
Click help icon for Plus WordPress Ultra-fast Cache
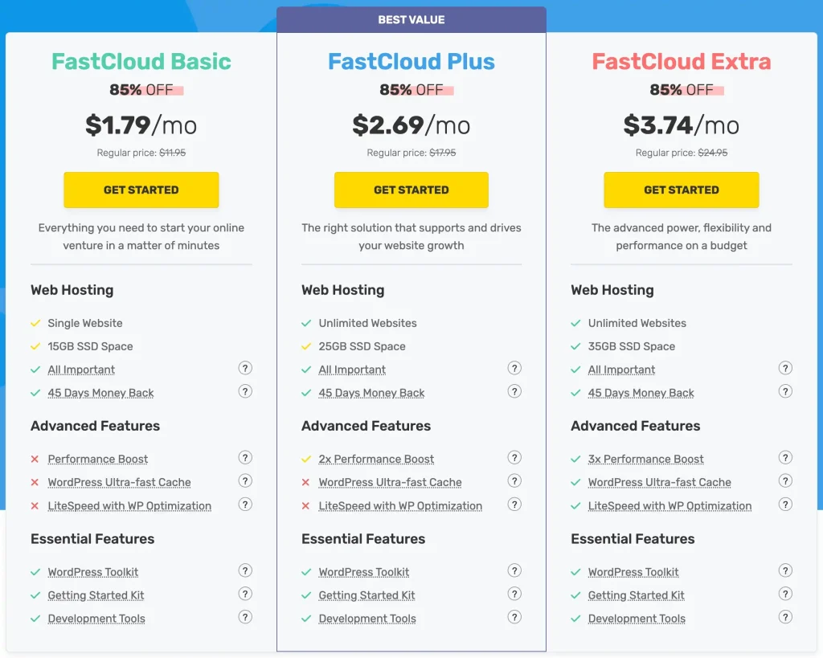click(x=515, y=481)
